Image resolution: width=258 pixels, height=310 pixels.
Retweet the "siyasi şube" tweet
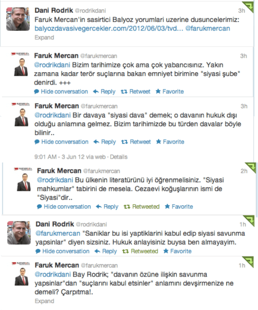136,91
